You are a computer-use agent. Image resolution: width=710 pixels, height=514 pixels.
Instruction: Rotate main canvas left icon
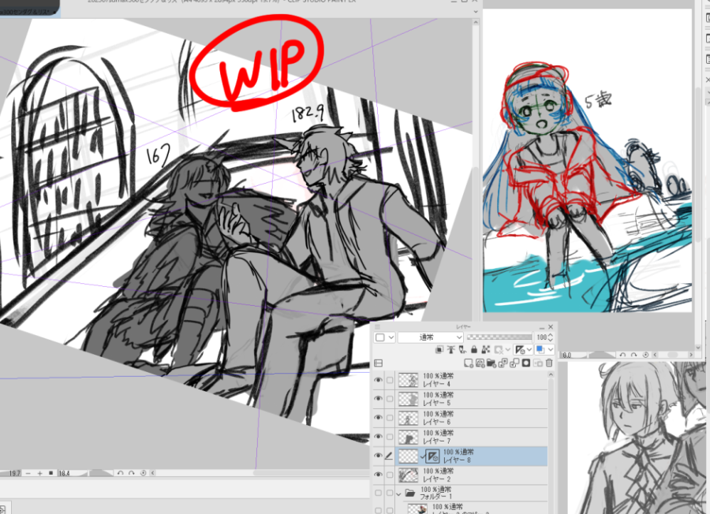[121, 473]
